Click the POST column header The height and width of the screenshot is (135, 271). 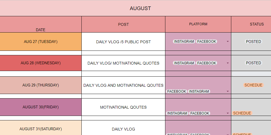123,24
